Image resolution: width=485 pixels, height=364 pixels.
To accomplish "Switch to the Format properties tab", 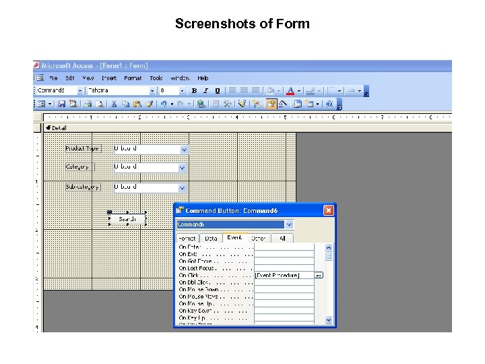I will pyautogui.click(x=187, y=239).
